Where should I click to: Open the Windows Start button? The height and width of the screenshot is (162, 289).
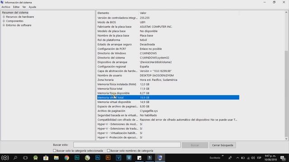coord(5,158)
